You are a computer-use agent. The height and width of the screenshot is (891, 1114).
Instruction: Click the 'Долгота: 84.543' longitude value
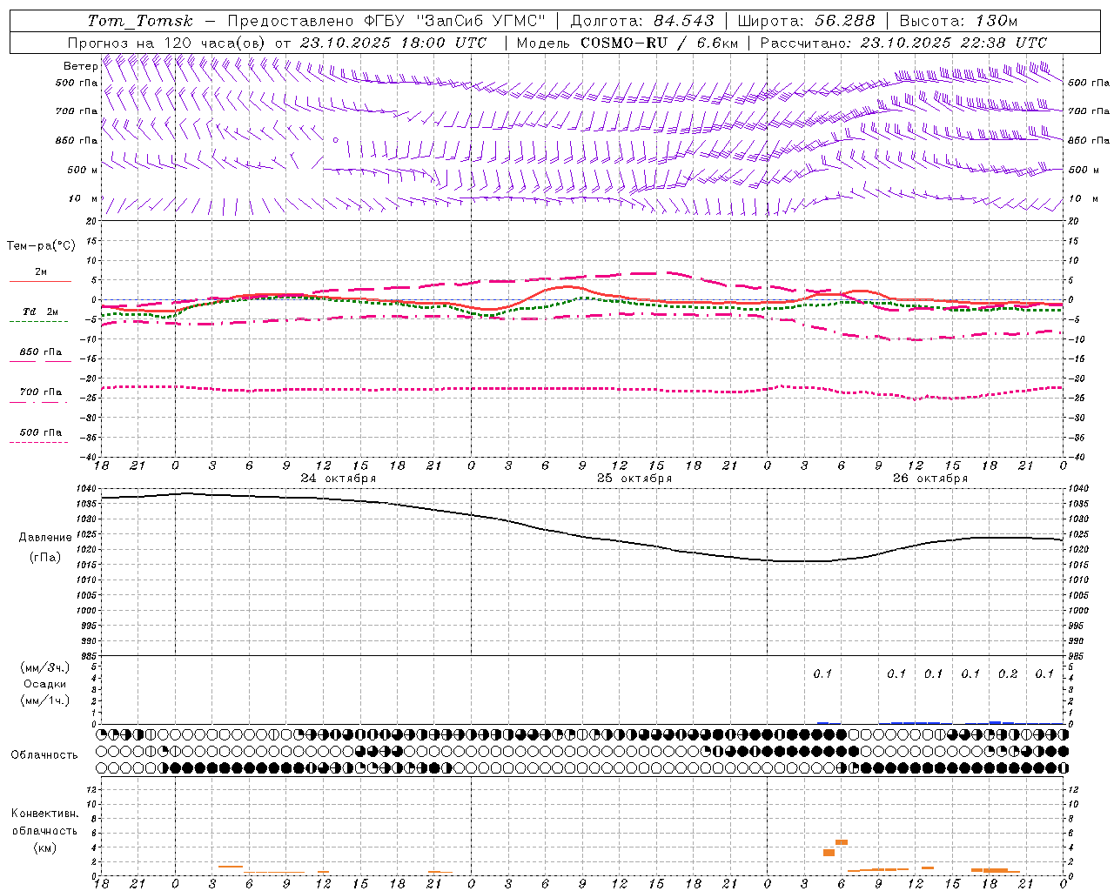(642, 21)
